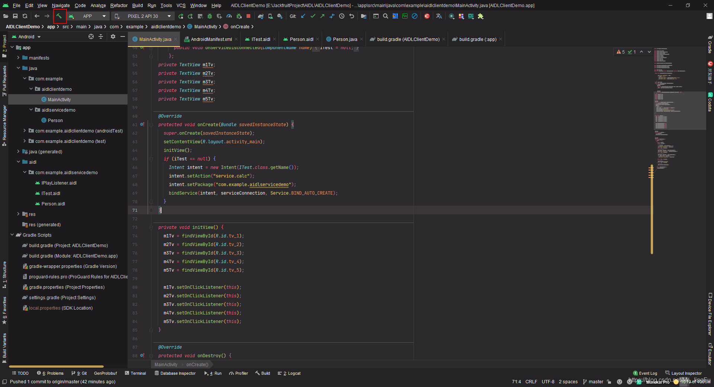The width and height of the screenshot is (714, 387).
Task: Toggle the Pull Requests tool window
Action: pyautogui.click(x=4, y=81)
